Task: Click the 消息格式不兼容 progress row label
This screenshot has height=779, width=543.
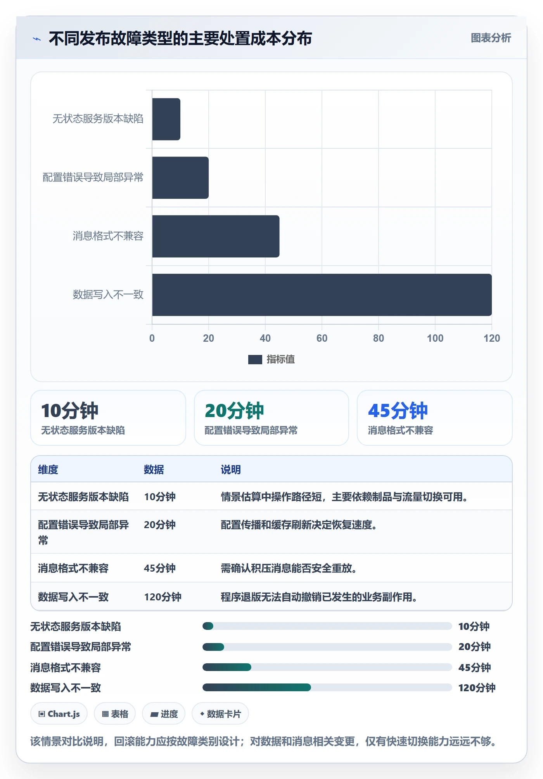Action: [66, 668]
